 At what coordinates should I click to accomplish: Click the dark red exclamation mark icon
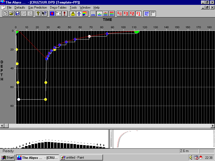[64, 14]
